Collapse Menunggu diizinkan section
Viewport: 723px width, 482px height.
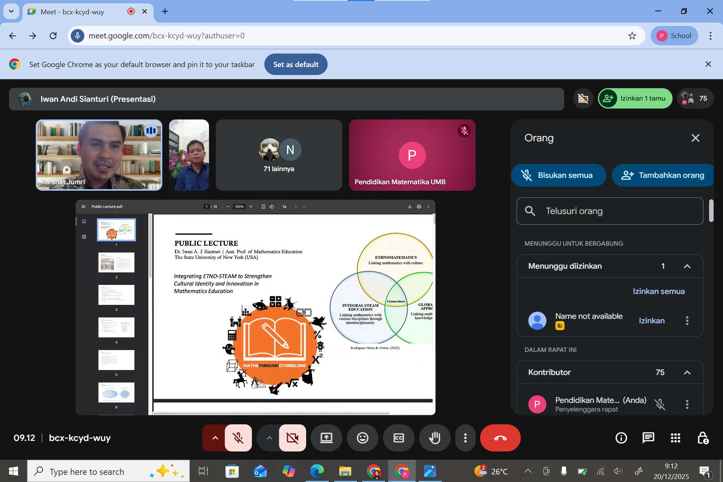[x=687, y=266]
